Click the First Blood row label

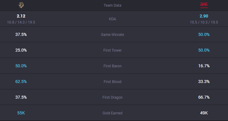[112, 81]
